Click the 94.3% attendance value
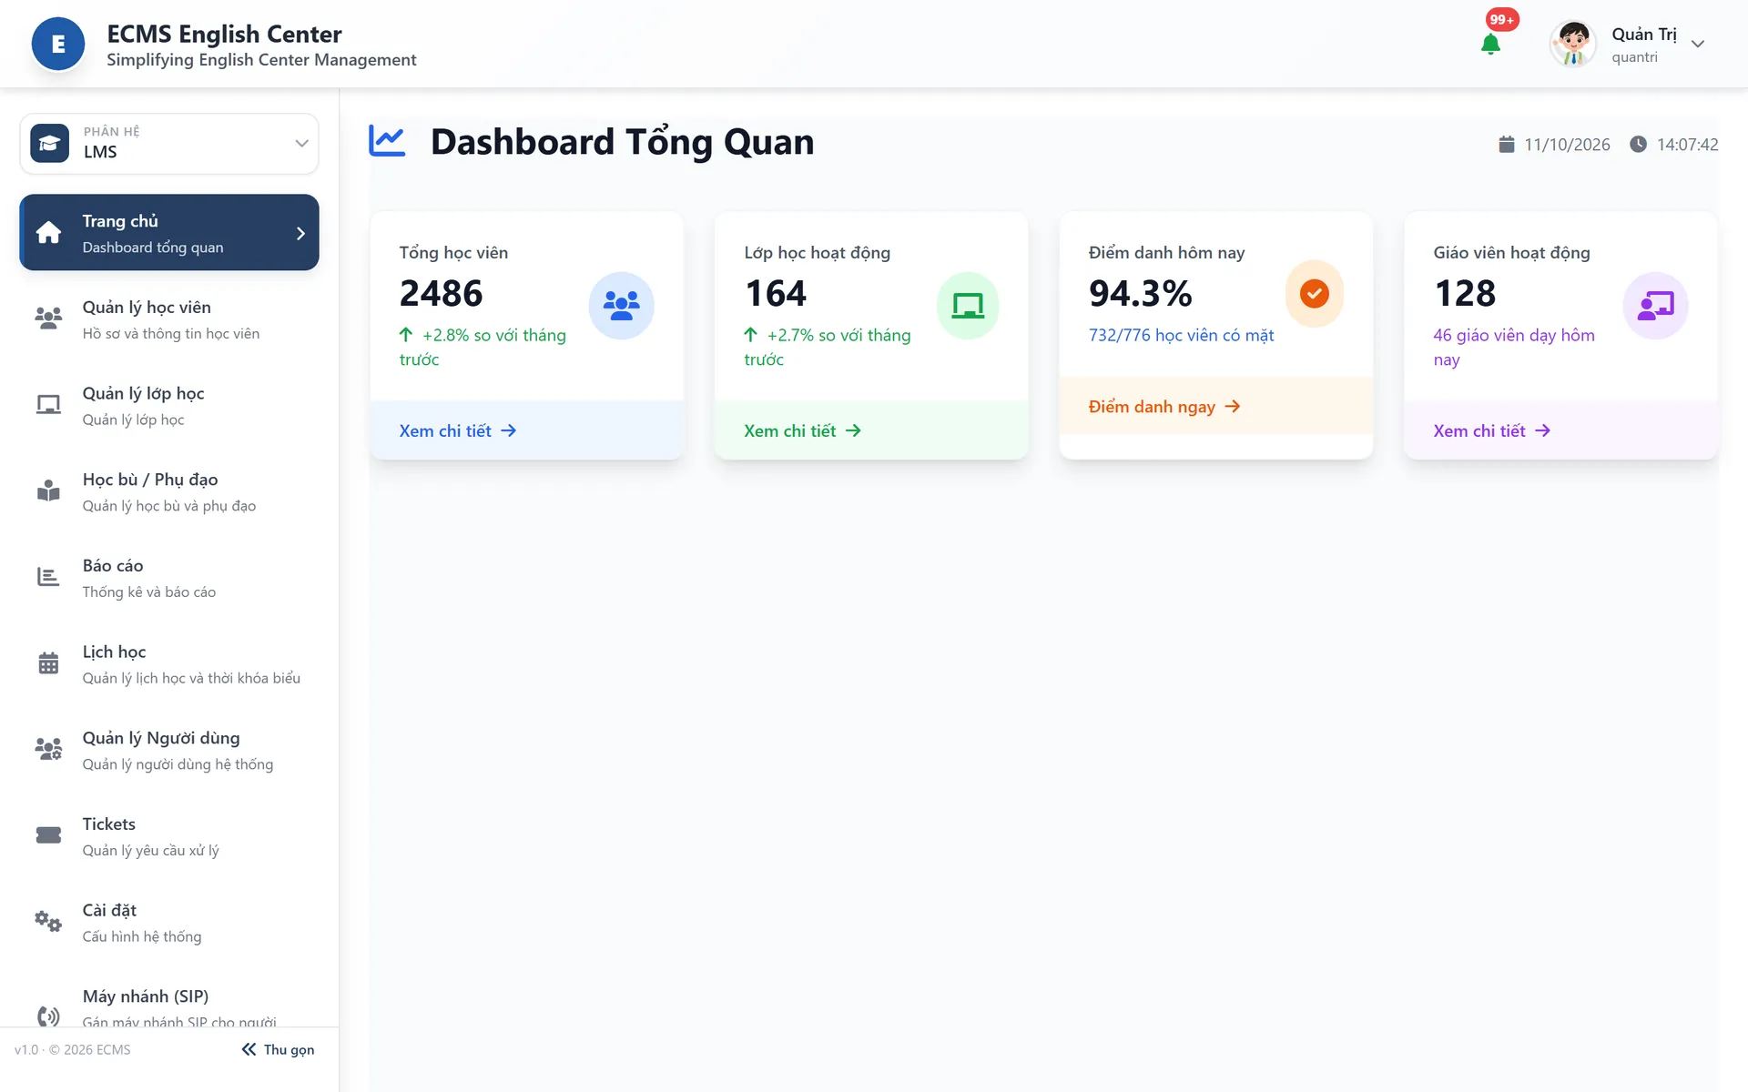Viewport: 1748px width, 1092px height. 1141,293
